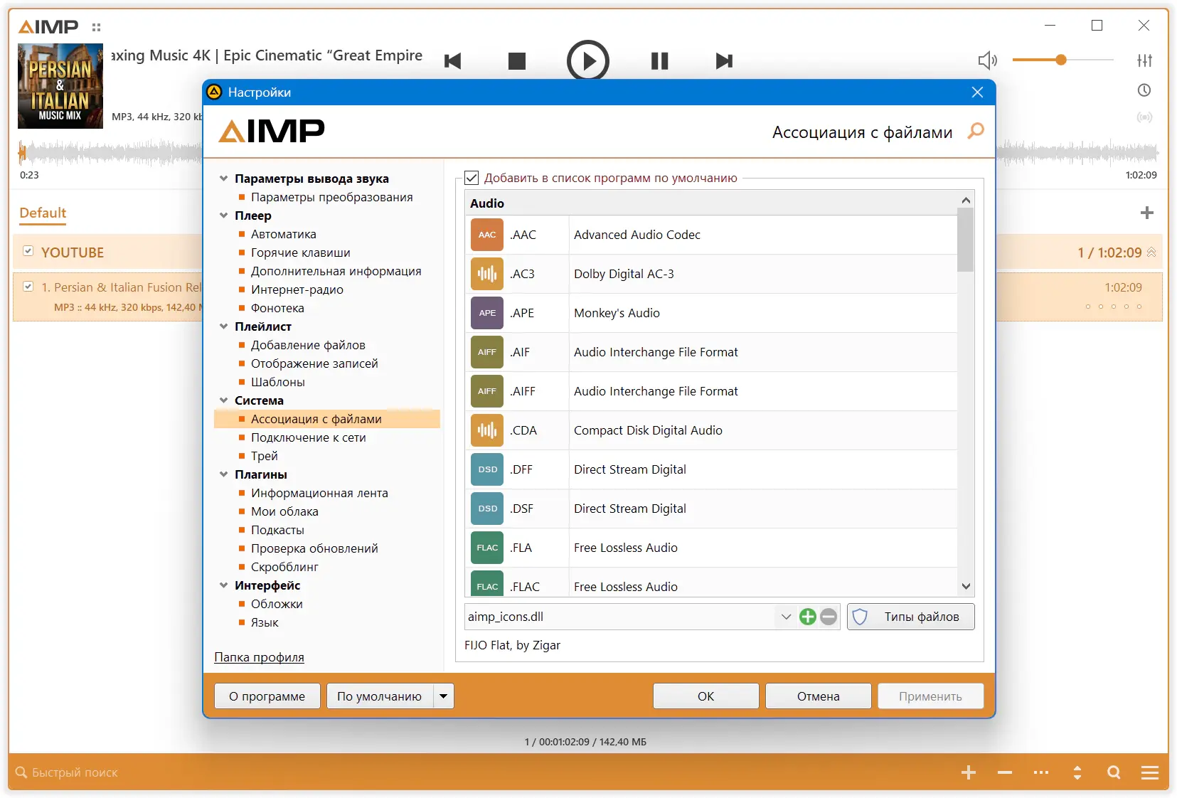Open the timer clock icon

1144,90
